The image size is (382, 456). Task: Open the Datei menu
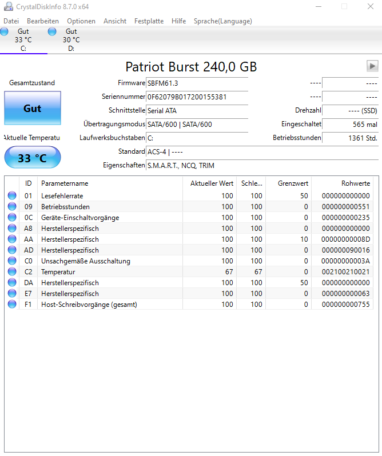click(11, 21)
